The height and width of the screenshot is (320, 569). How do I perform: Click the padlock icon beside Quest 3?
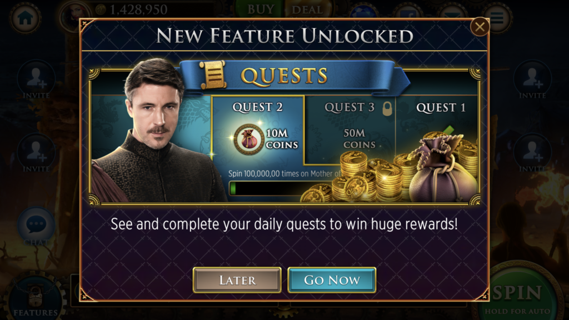(387, 108)
